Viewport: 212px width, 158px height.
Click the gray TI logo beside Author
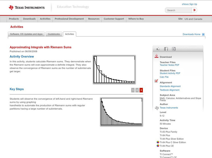tap(157, 108)
